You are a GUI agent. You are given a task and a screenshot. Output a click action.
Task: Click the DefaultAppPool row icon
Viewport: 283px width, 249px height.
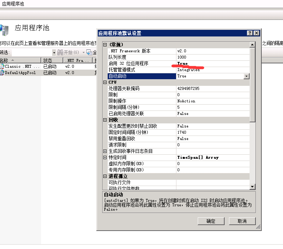(x=2, y=73)
